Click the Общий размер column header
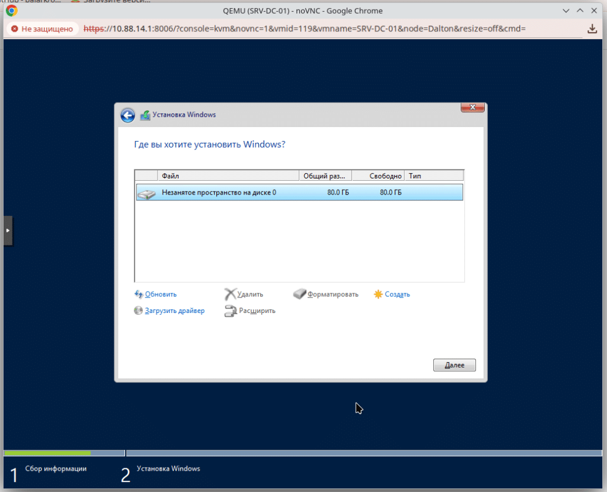Screen dimensions: 607x492 325,176
